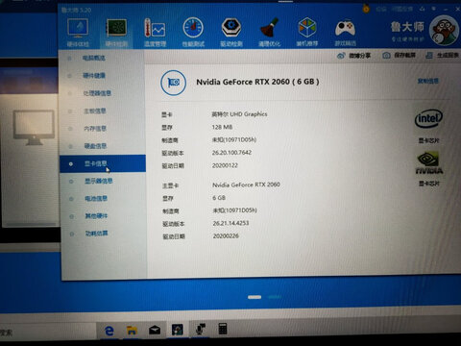Open 问题反馈 feedback link
Screen dimensions: 461x346
(401, 9)
